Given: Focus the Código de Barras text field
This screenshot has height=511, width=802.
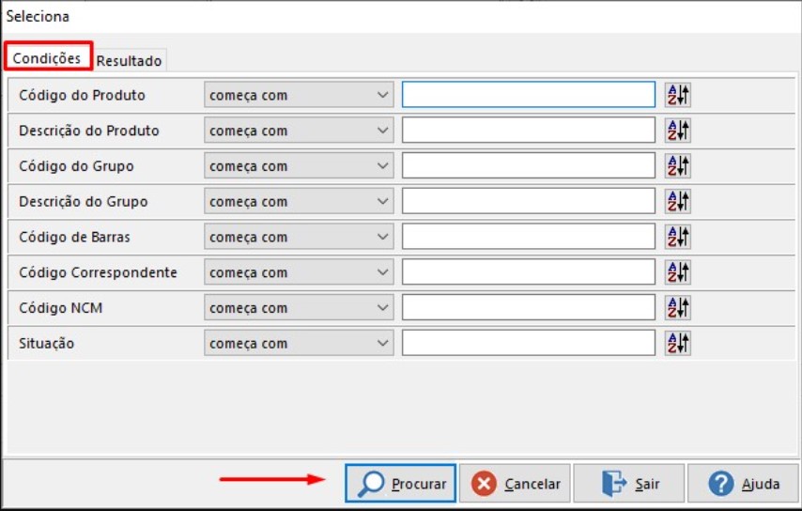Looking at the screenshot, I should coord(529,237).
